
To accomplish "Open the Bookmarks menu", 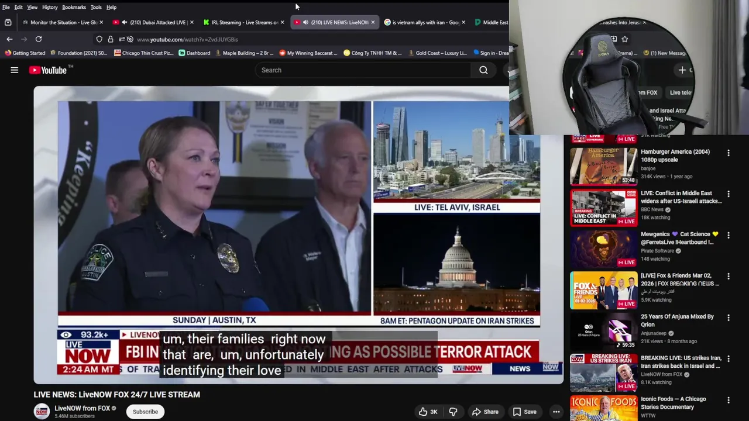I will click(x=74, y=7).
